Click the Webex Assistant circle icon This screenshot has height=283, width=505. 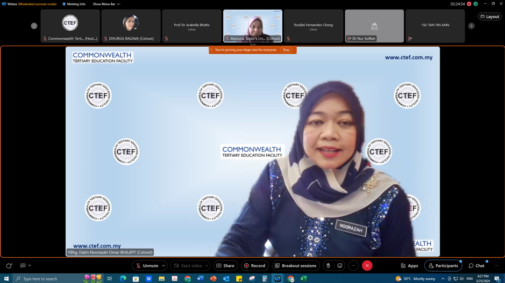[x=9, y=266]
